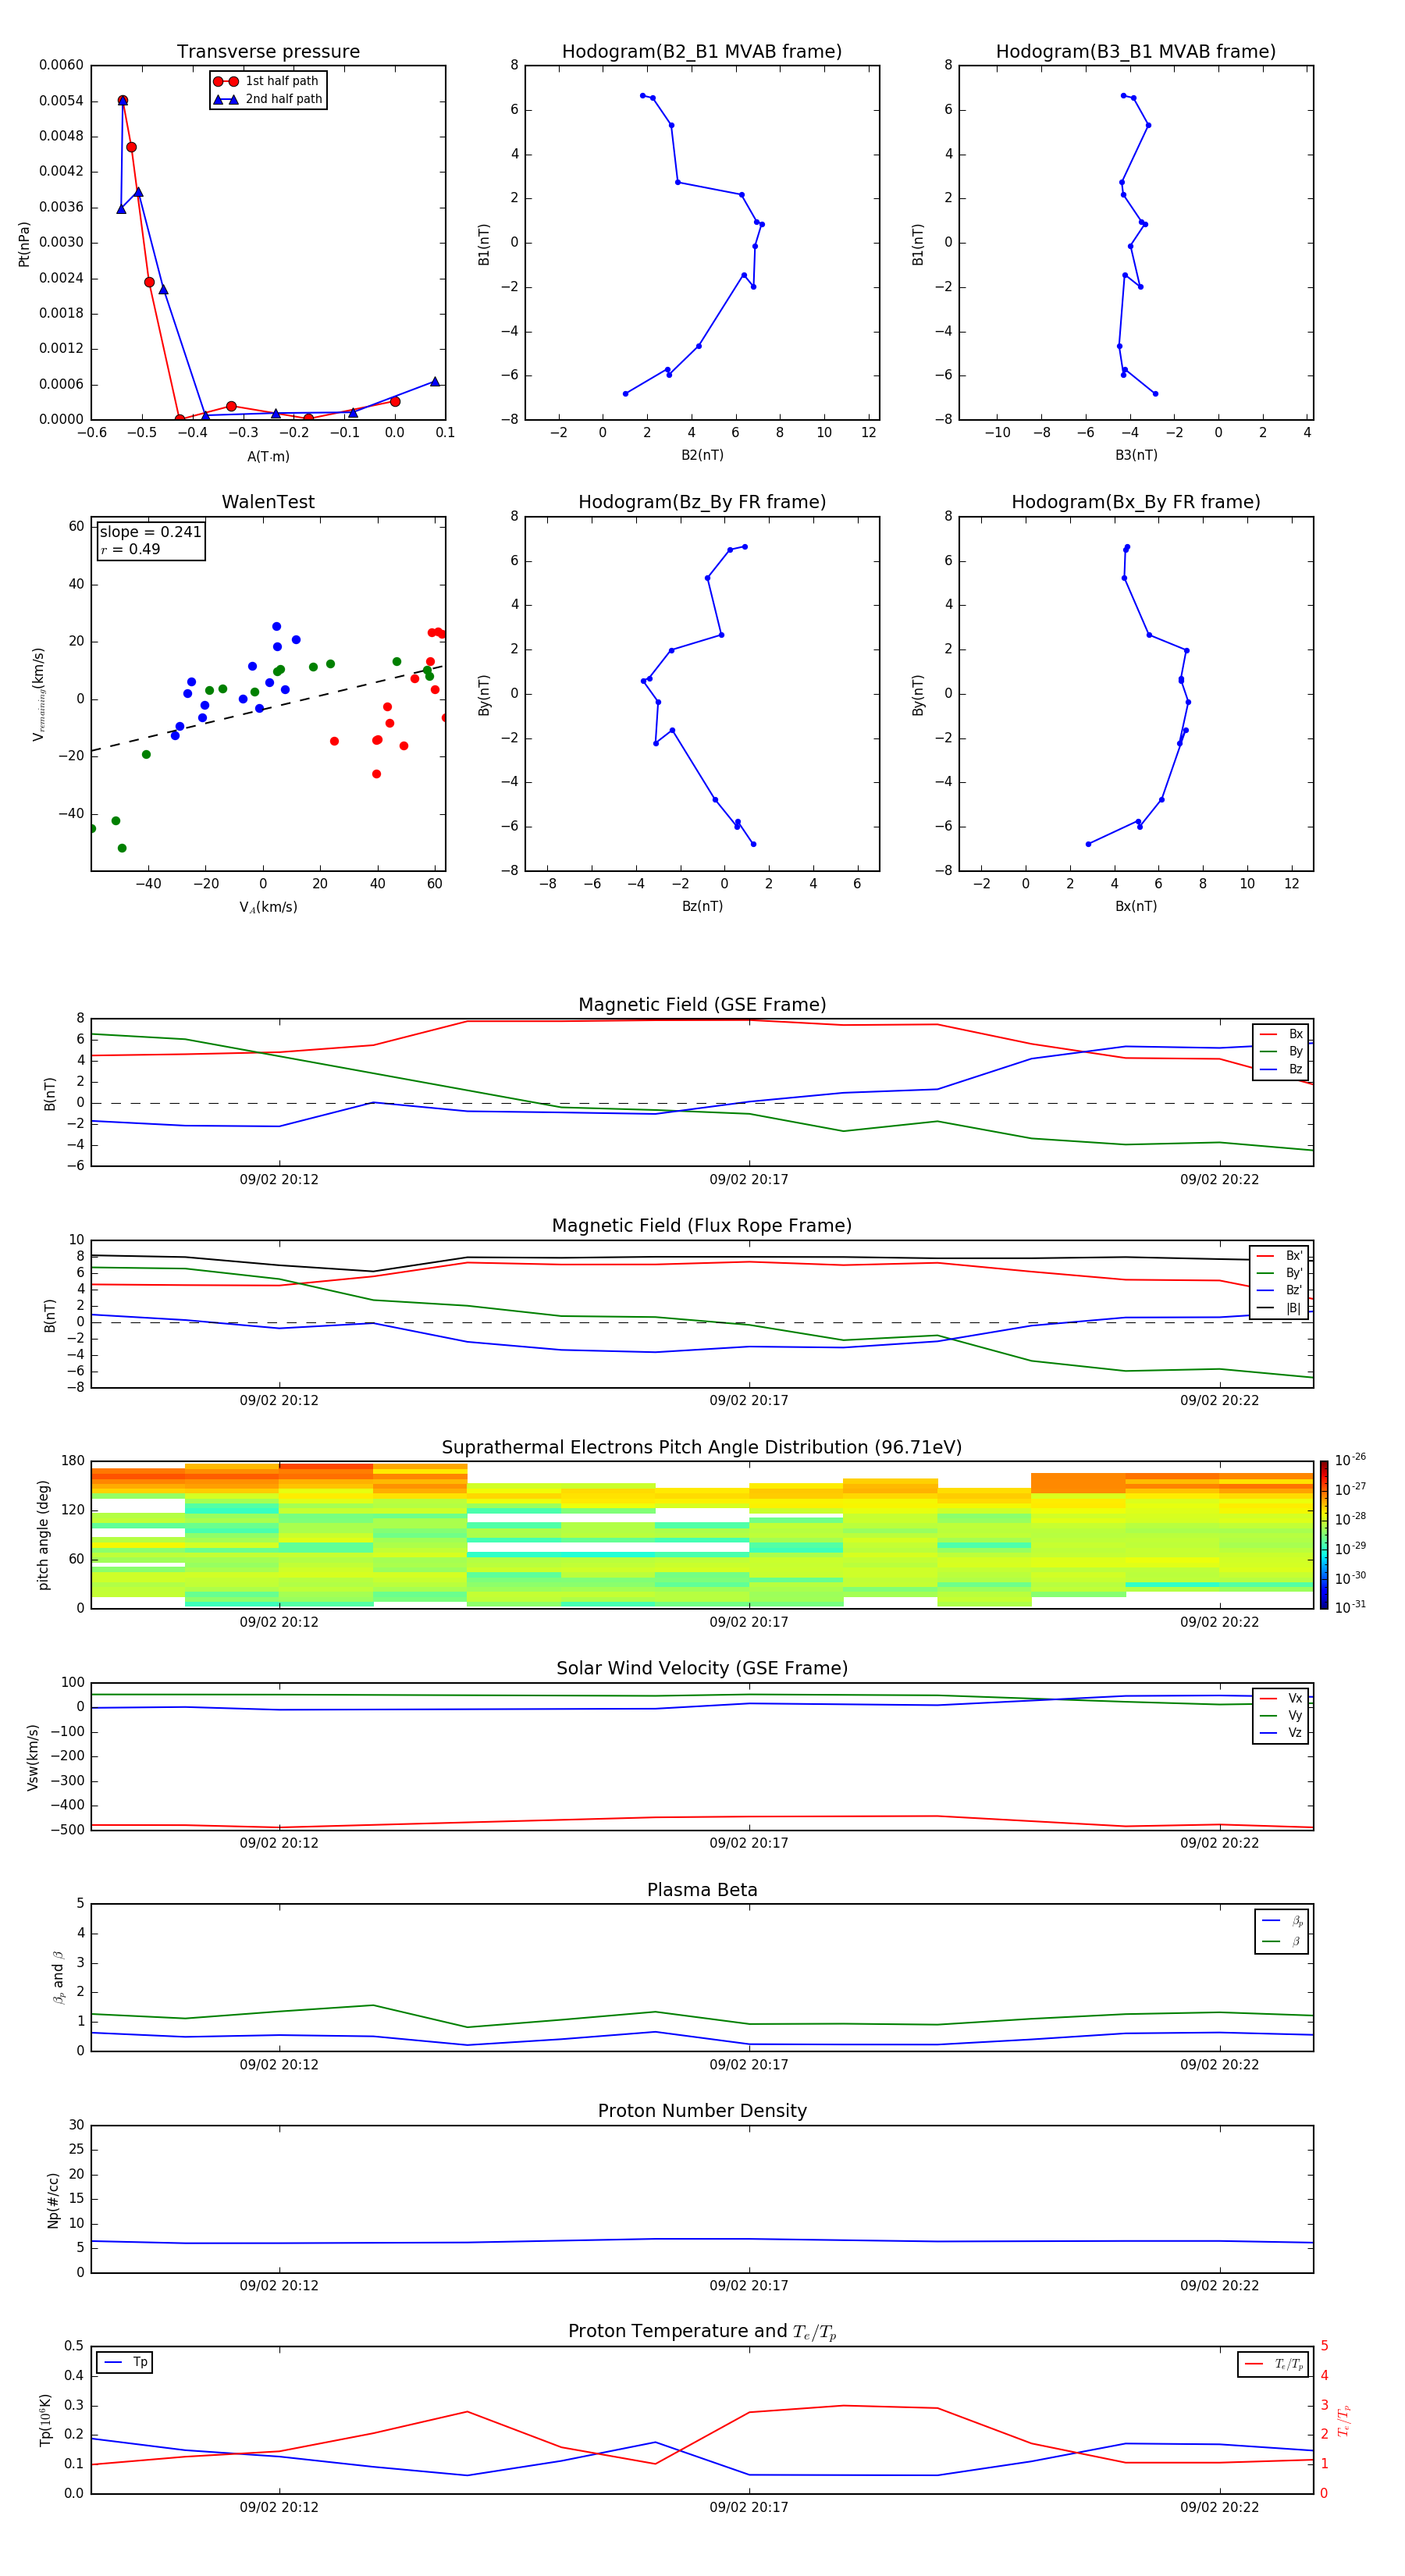
Task: Click the 'Plasma Beta' title
Action: [x=702, y=1890]
